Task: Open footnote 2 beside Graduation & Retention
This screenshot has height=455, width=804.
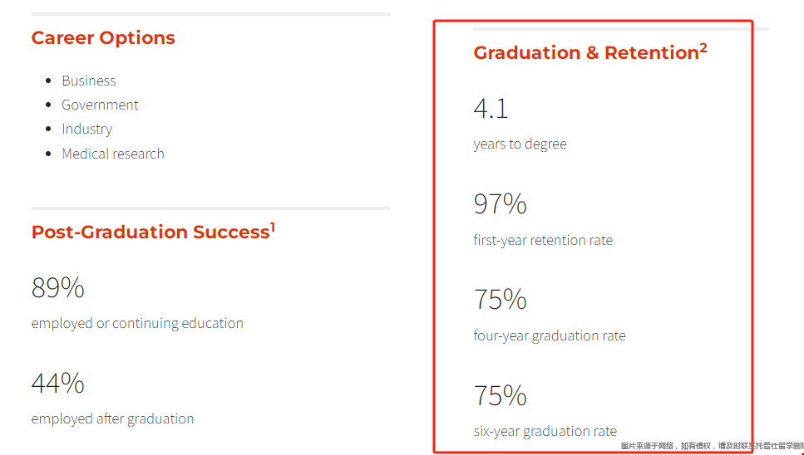Action: (x=703, y=48)
